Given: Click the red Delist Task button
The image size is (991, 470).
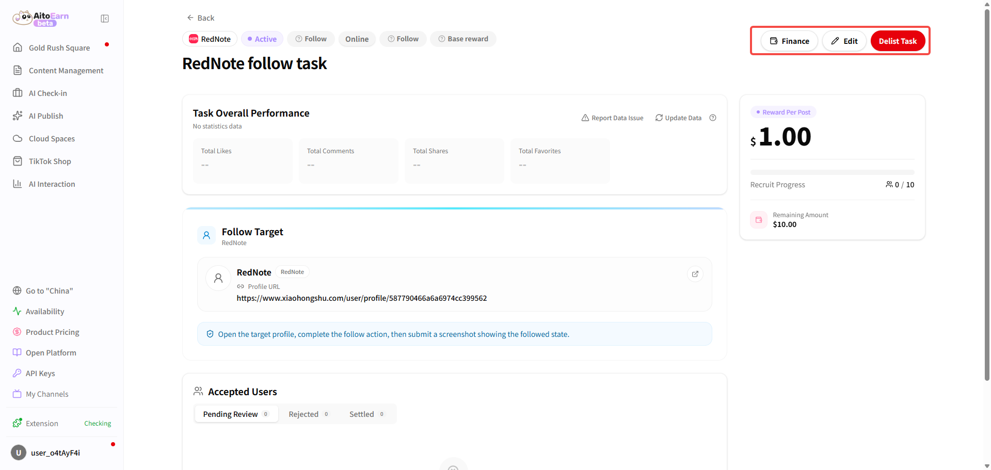Looking at the screenshot, I should (x=898, y=41).
